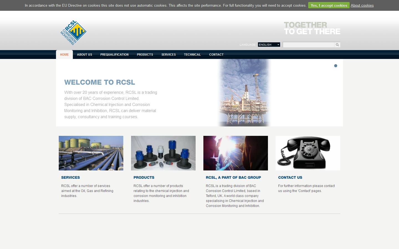Image resolution: width=399 pixels, height=249 pixels.
Task: Click the search magnifier button
Action: [337, 45]
